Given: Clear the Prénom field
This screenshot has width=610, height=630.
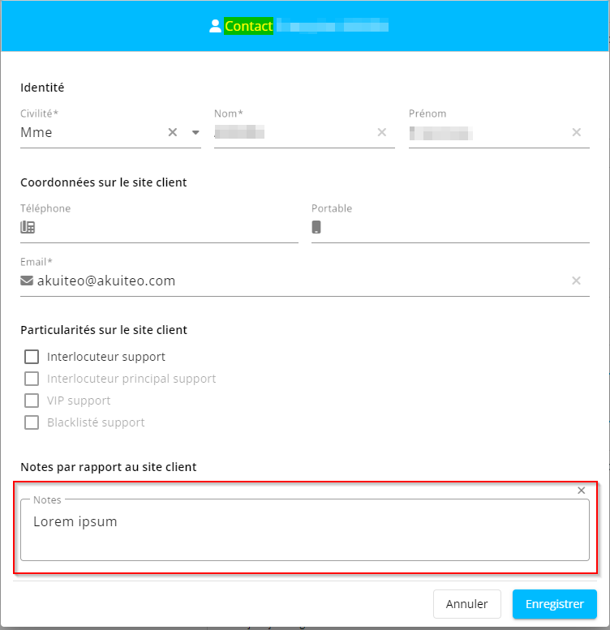Looking at the screenshot, I should (576, 132).
